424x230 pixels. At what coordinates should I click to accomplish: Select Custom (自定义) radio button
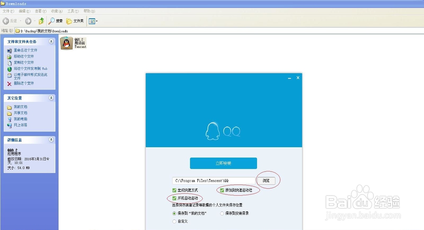[174, 222]
